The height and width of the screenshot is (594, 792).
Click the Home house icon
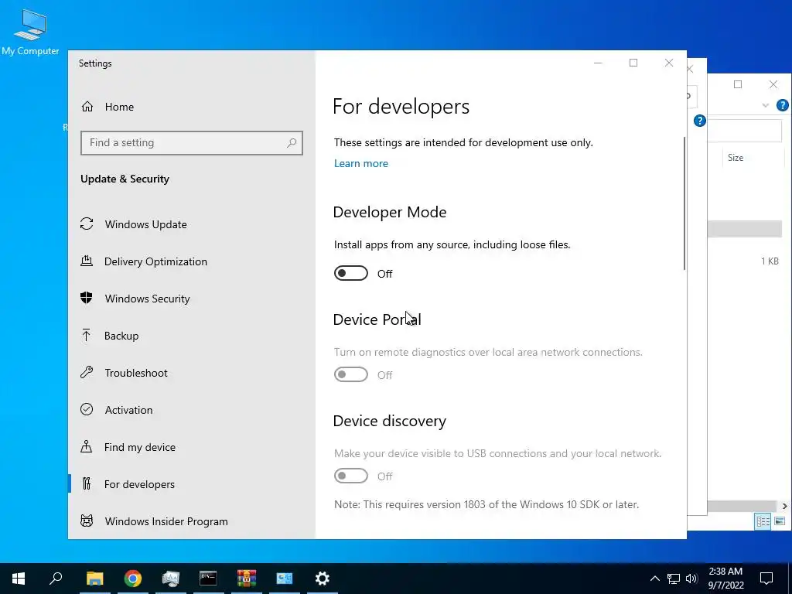87,107
